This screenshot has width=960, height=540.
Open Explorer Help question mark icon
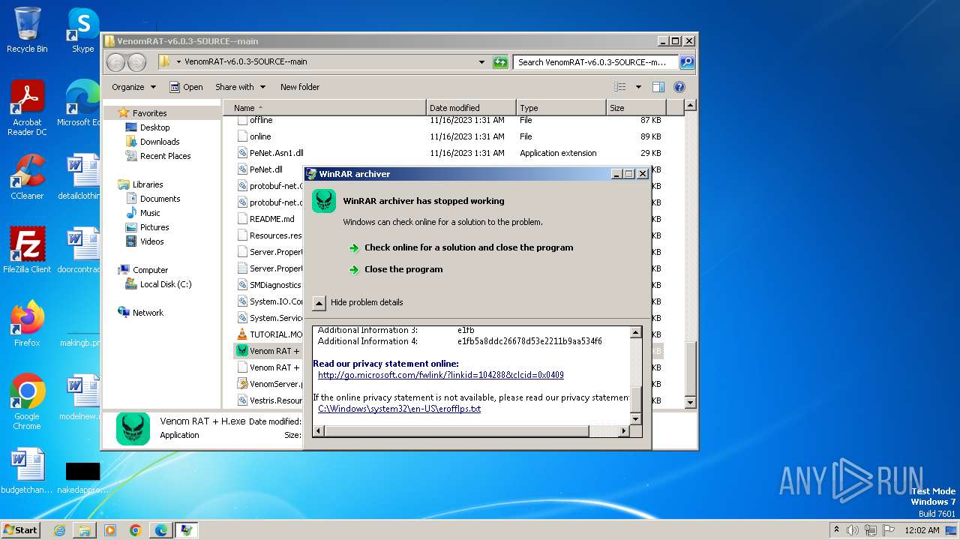[x=679, y=87]
